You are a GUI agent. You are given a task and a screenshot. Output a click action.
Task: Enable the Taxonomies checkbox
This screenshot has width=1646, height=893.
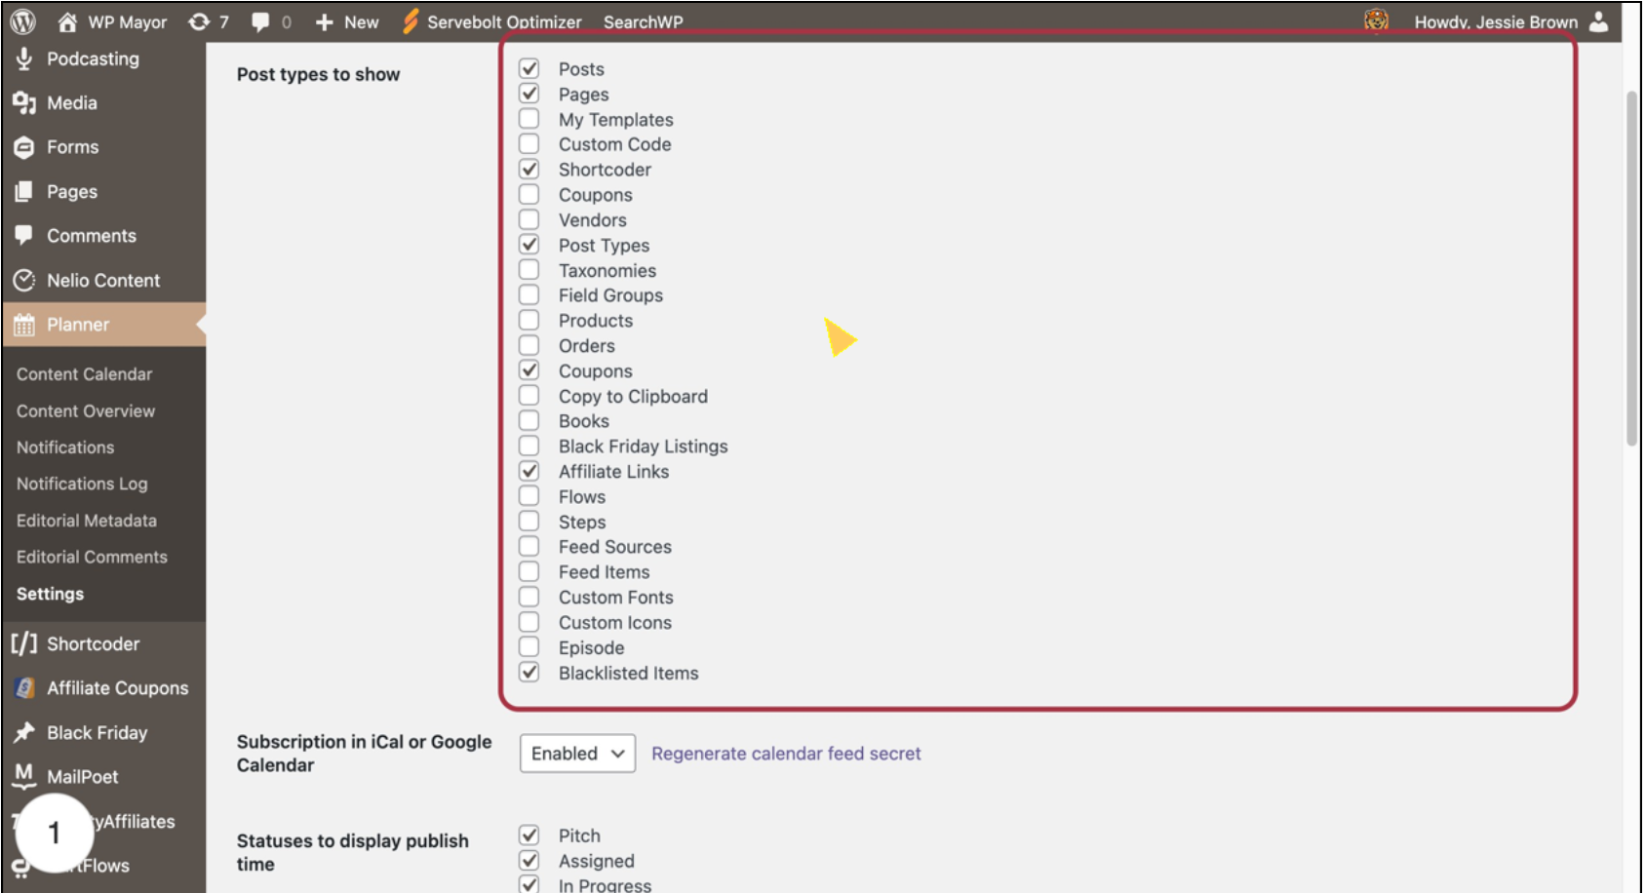(529, 270)
